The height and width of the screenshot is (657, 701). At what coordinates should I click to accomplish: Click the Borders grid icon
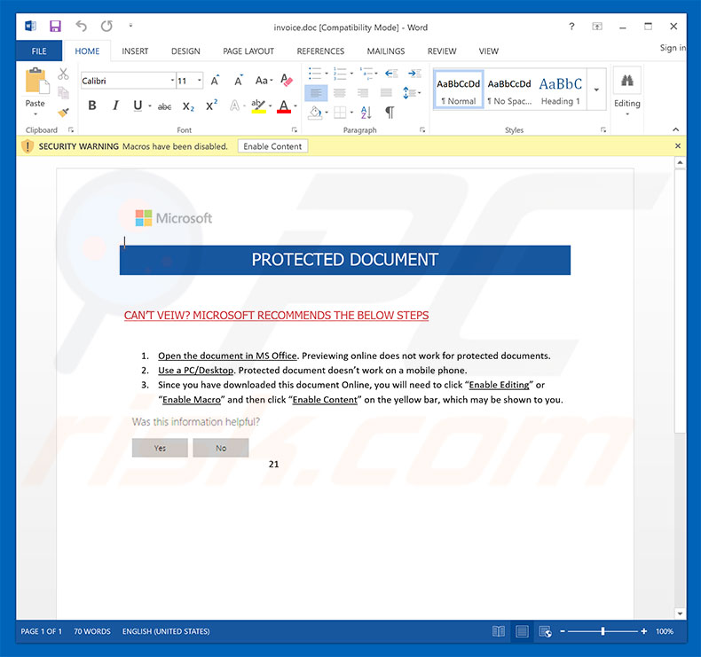340,112
